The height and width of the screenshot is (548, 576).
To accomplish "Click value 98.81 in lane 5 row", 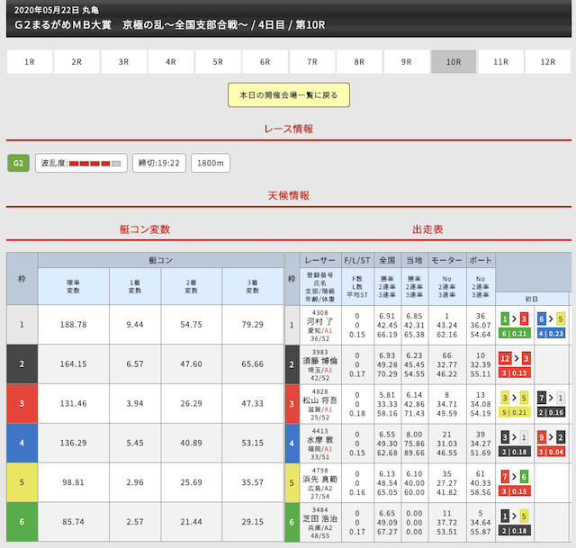I will (x=74, y=482).
